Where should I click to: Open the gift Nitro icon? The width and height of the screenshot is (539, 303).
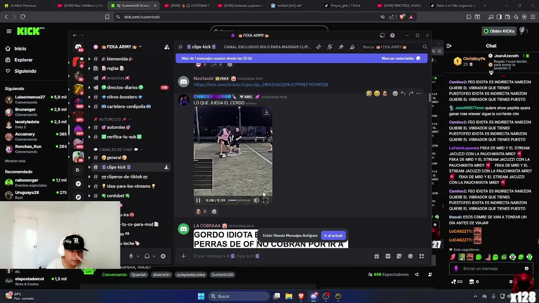pyautogui.click(x=377, y=256)
